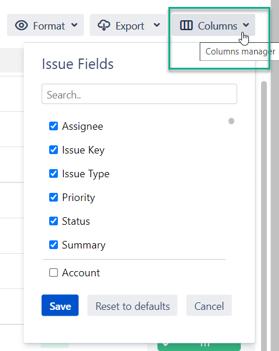279x351 pixels.
Task: Select the Issue Type field label
Action: (86, 174)
